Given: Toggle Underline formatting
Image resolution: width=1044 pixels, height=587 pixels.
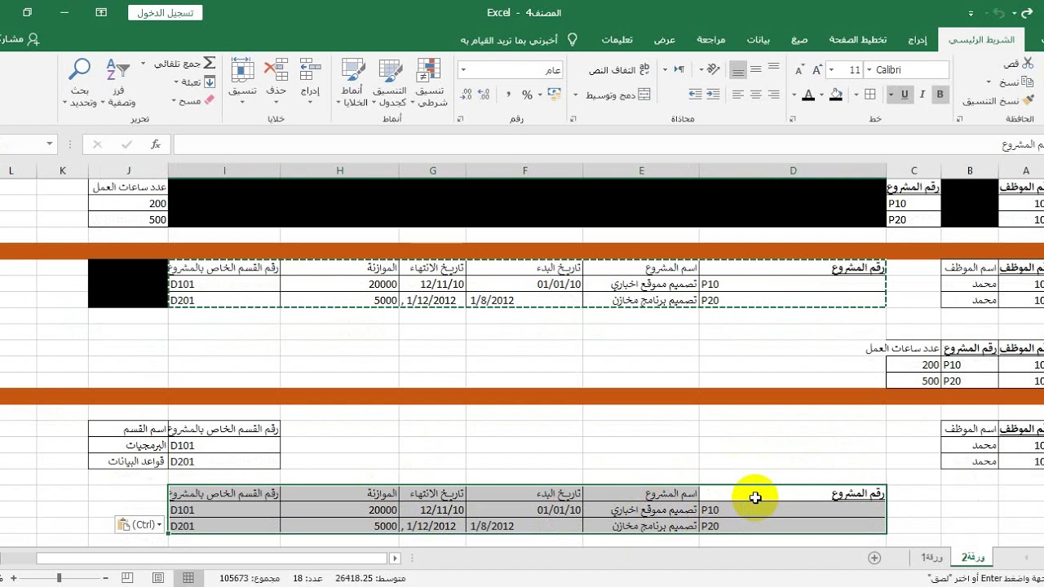Looking at the screenshot, I should [x=905, y=95].
